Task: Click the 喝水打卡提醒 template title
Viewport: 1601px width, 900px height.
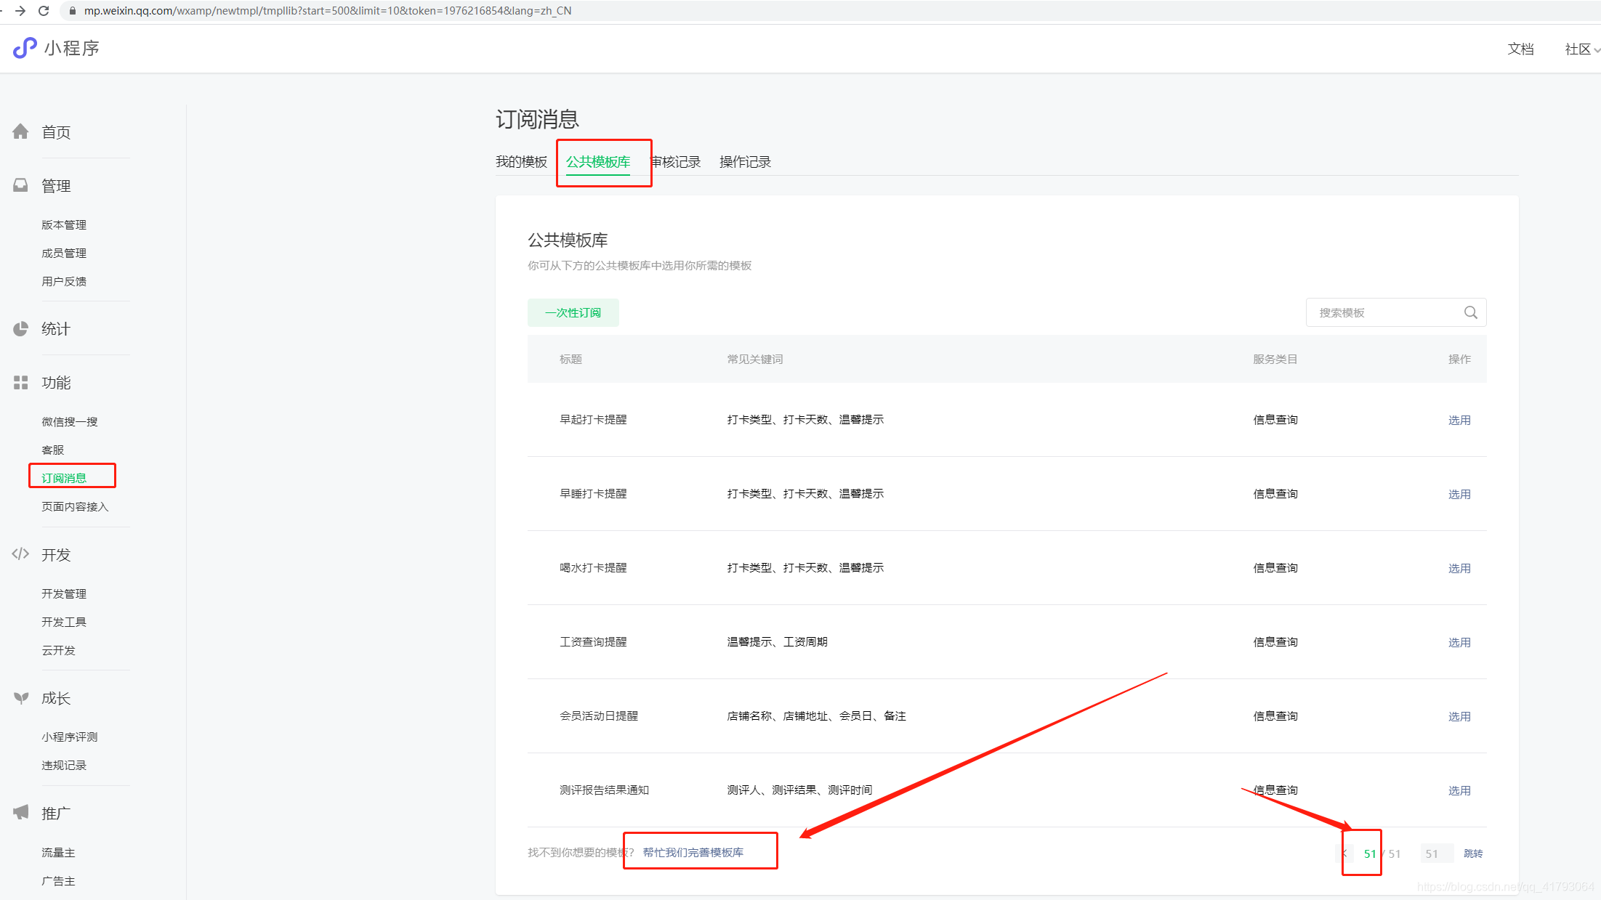Action: click(x=593, y=567)
